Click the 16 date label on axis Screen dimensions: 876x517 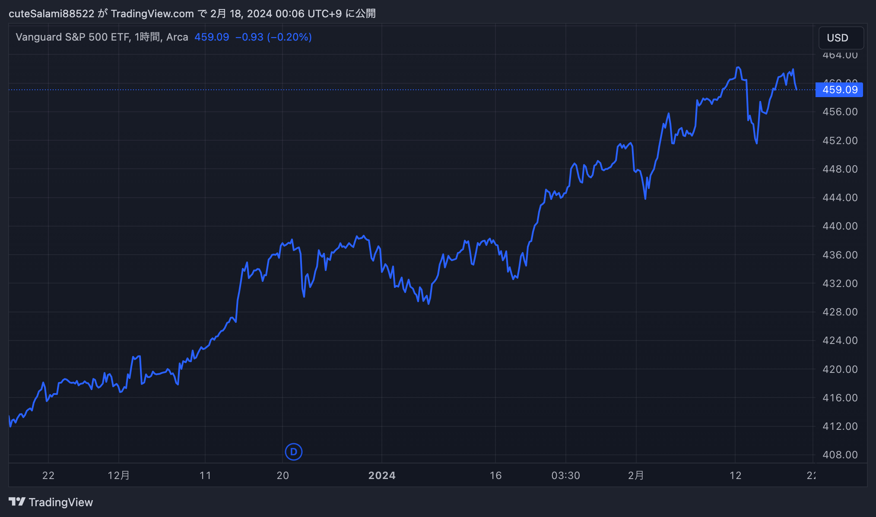point(495,476)
